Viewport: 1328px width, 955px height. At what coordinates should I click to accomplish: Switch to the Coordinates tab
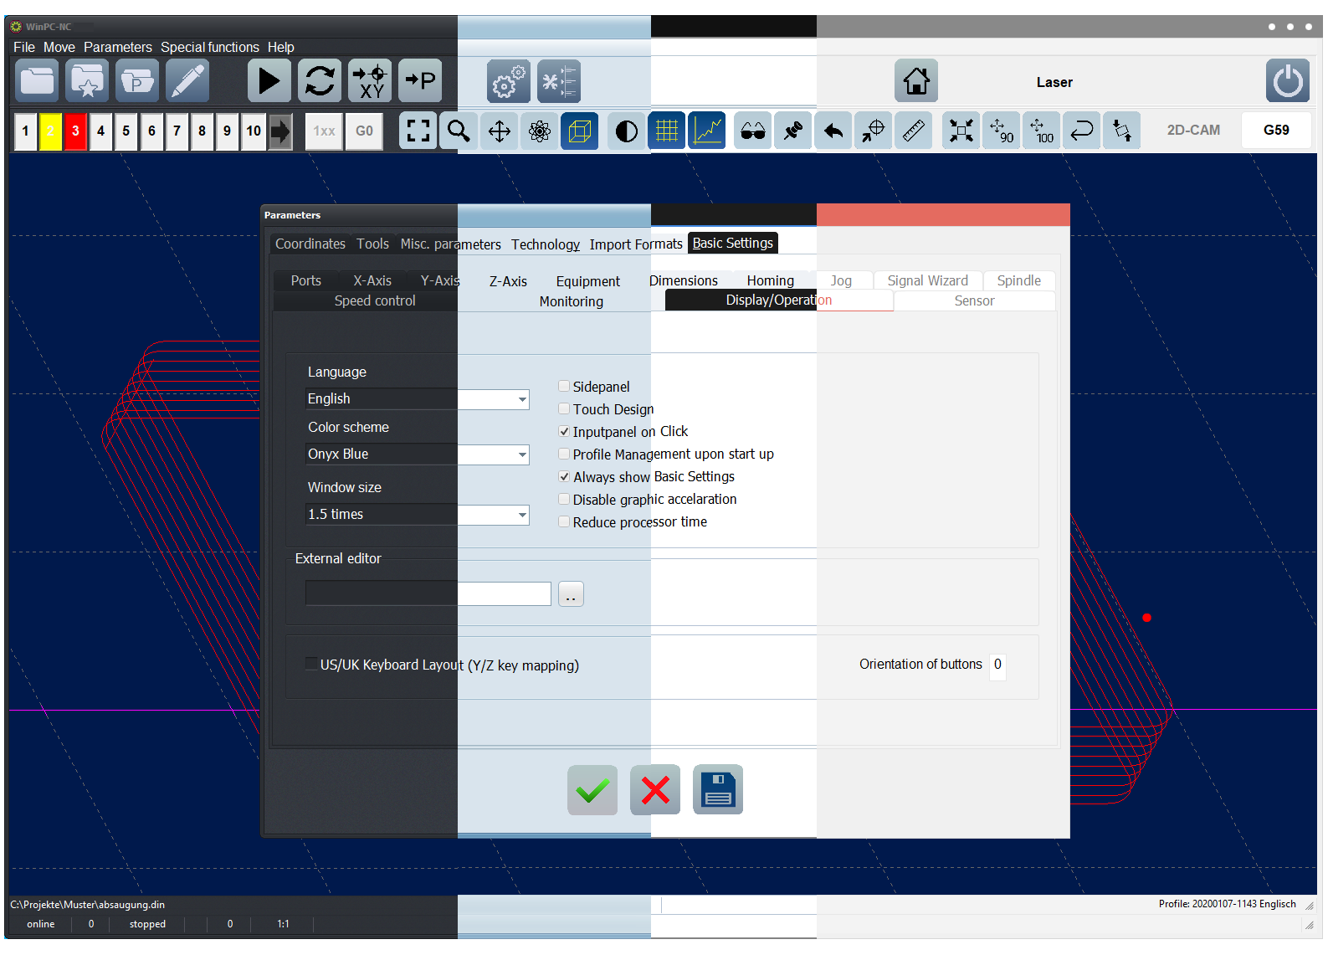click(x=310, y=244)
